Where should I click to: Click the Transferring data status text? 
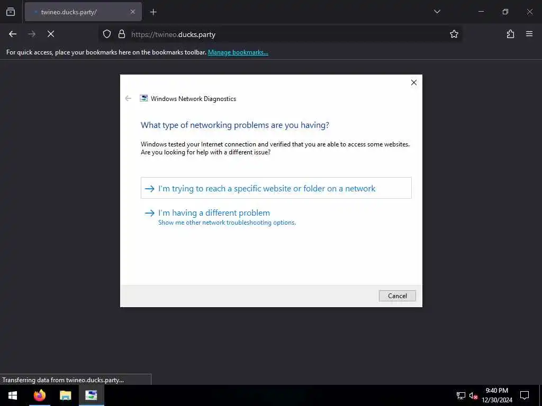pos(64,380)
